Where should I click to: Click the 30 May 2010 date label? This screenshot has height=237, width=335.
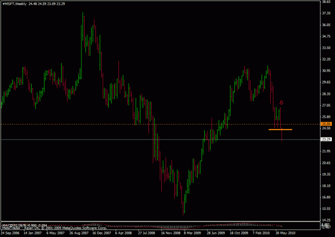pyautogui.click(x=286, y=233)
